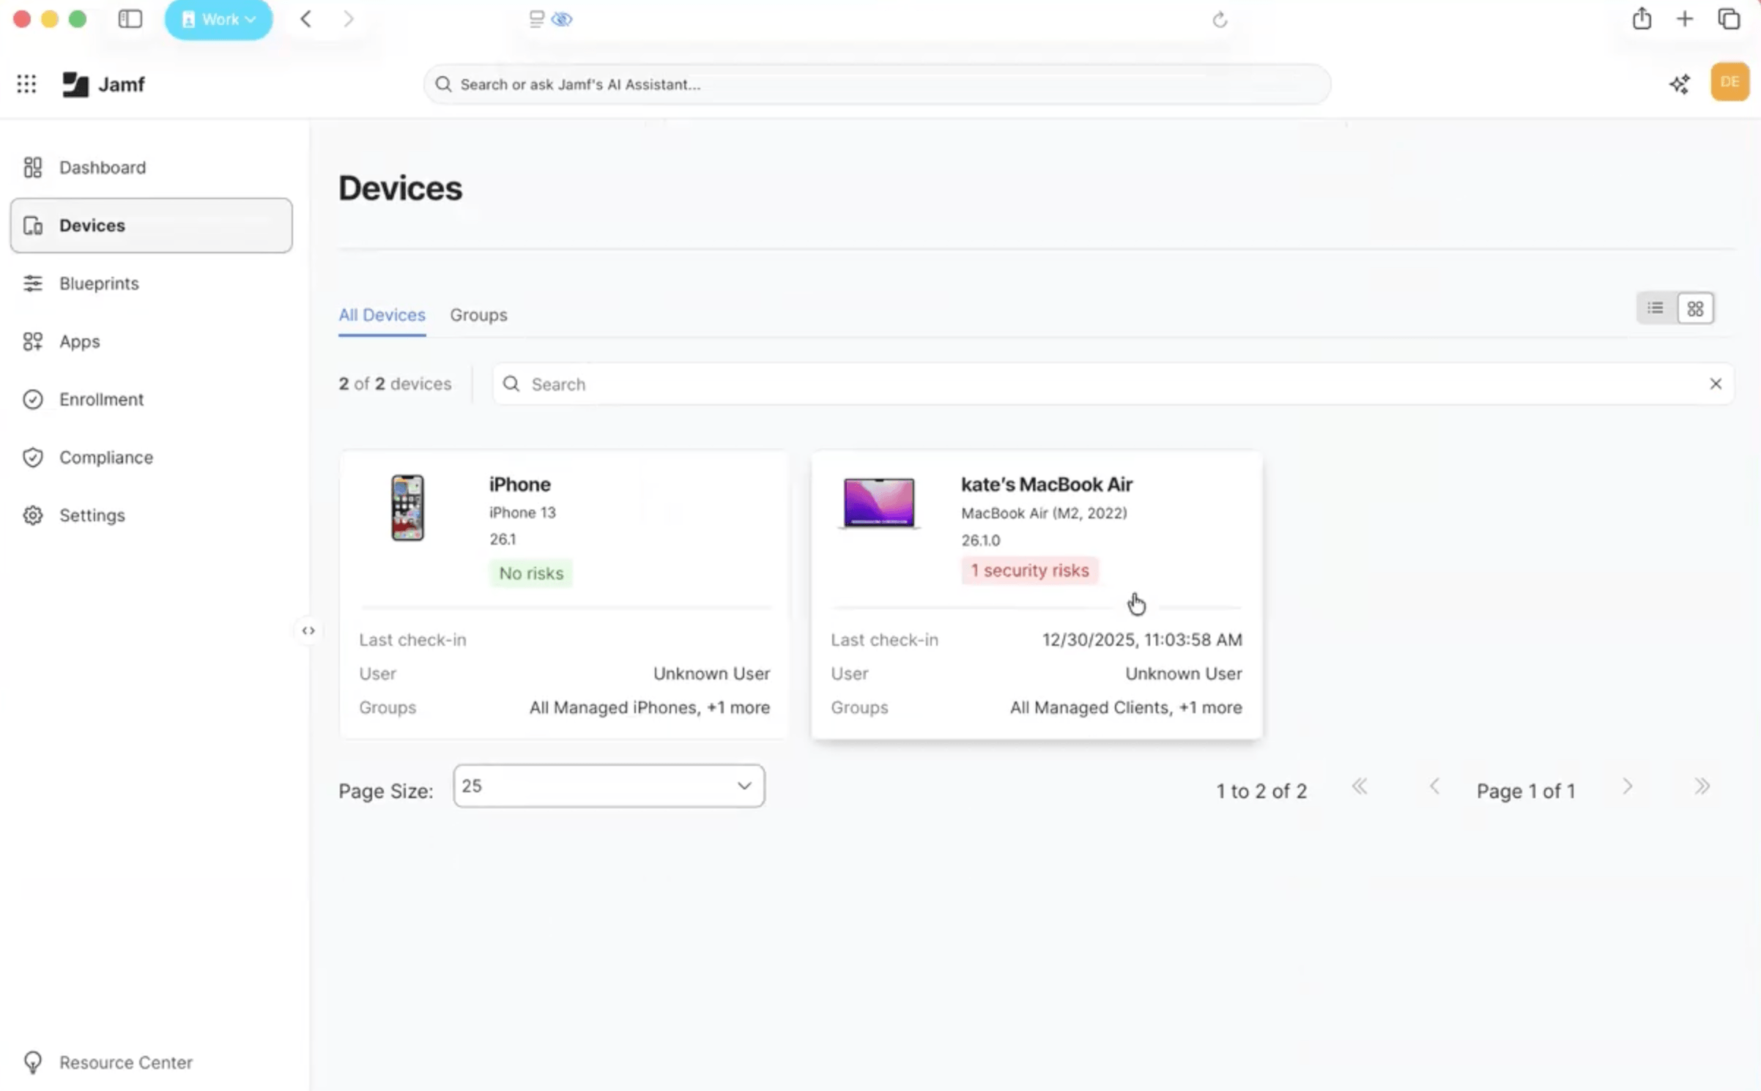
Task: Open the iPhone device thumbnail
Action: pos(407,507)
